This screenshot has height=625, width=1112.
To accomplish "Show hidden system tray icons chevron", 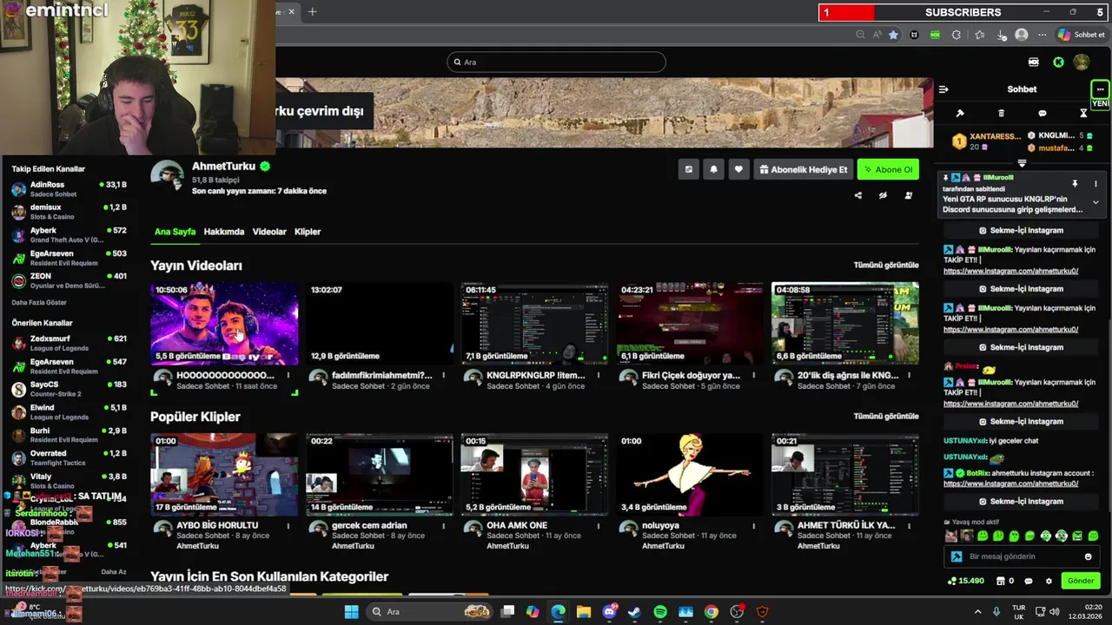I will coord(977,612).
